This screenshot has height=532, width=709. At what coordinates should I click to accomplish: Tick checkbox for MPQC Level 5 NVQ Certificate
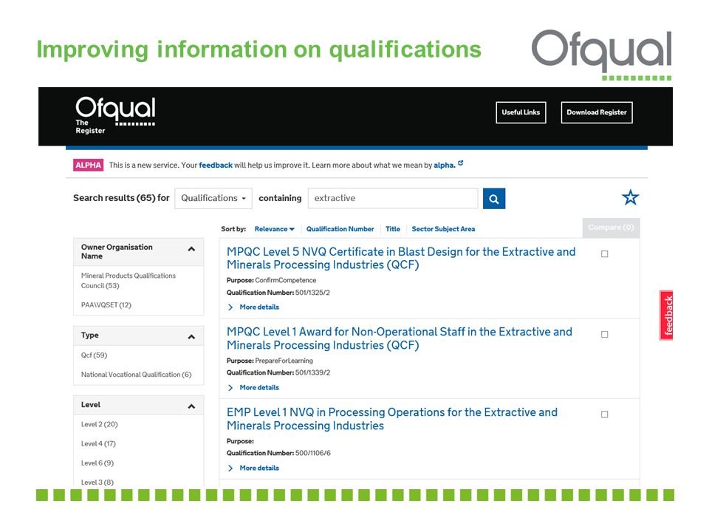tap(604, 253)
